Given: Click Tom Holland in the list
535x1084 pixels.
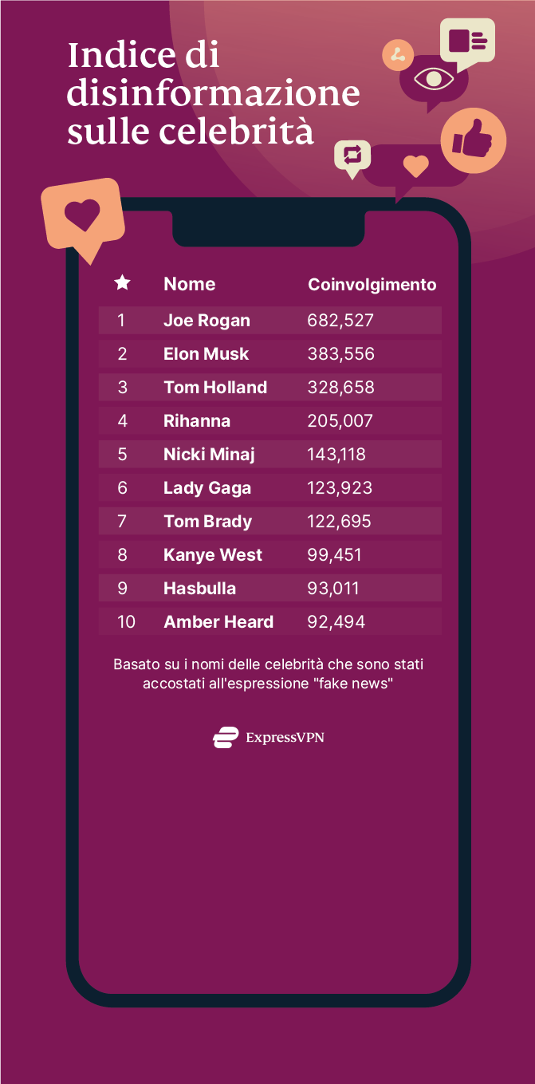Looking at the screenshot, I should click(214, 388).
